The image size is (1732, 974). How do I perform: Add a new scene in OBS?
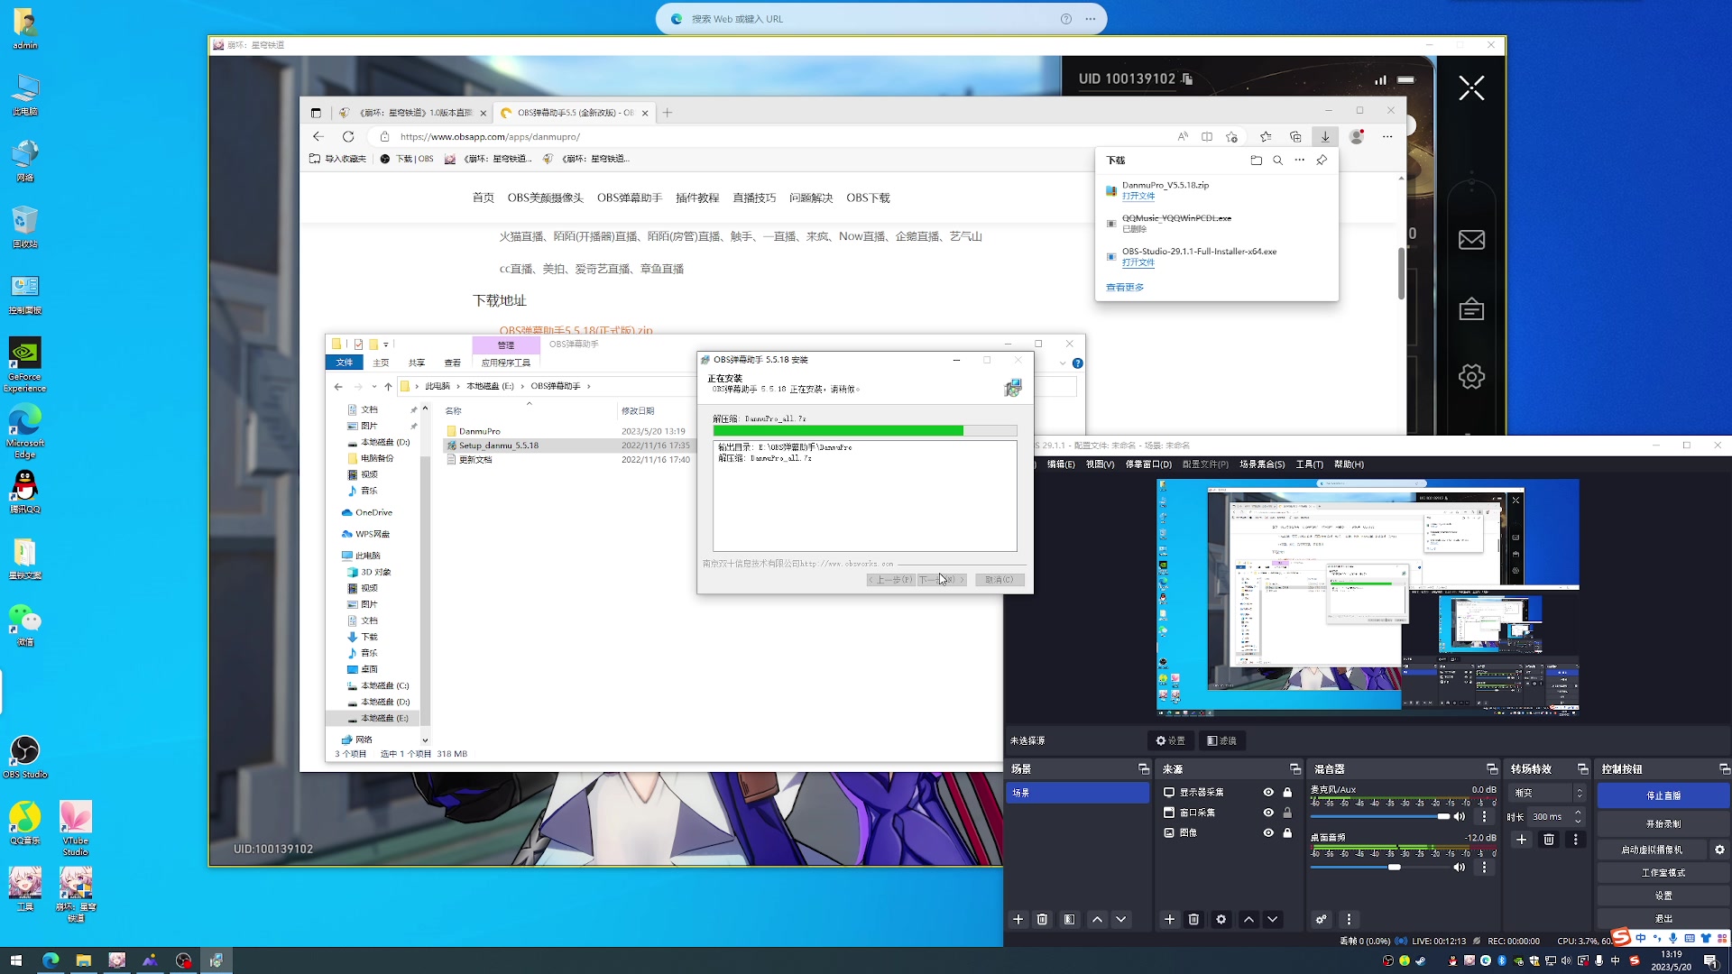tap(1018, 919)
